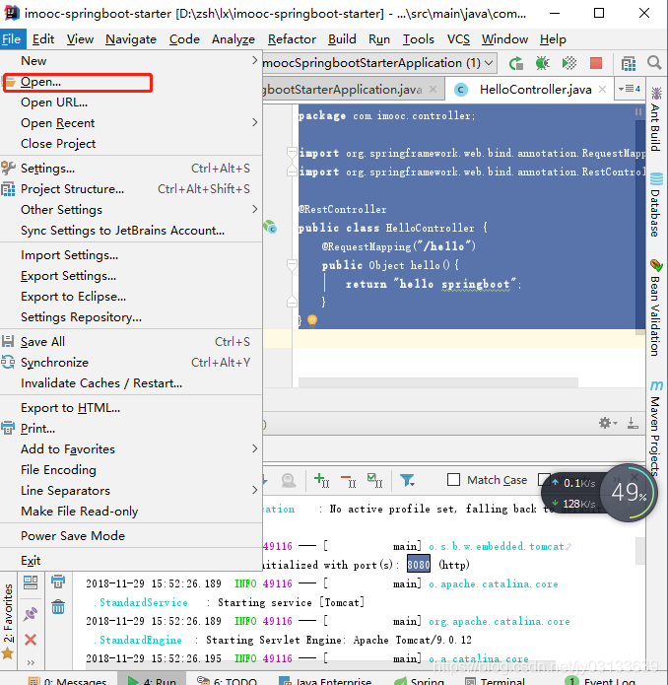Click the o.s.b.w.embedded.tomcat console link
668x685 pixels.
[497, 546]
